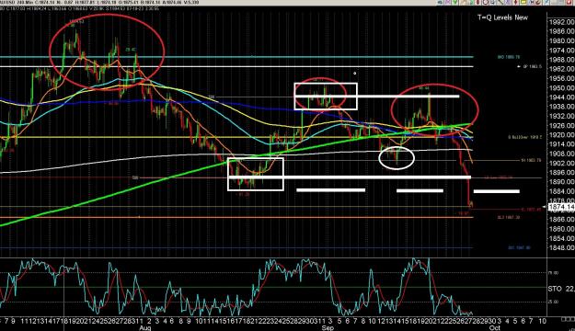Click the 1884.00 price axis label
The image size is (575, 331).
pyautogui.click(x=561, y=191)
